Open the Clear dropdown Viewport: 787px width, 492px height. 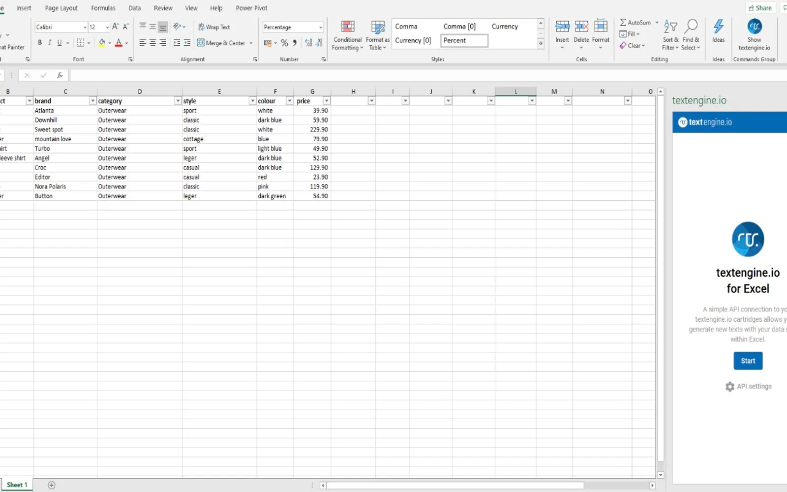pyautogui.click(x=633, y=46)
